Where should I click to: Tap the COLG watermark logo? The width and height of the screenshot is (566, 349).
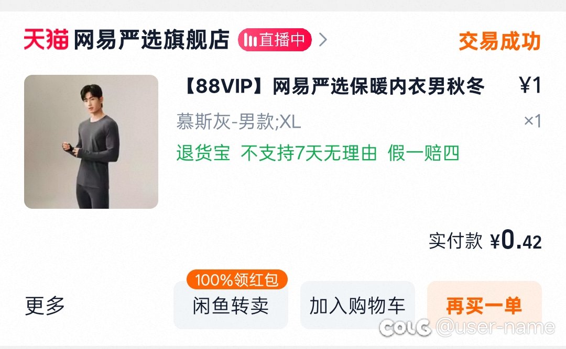pos(405,328)
